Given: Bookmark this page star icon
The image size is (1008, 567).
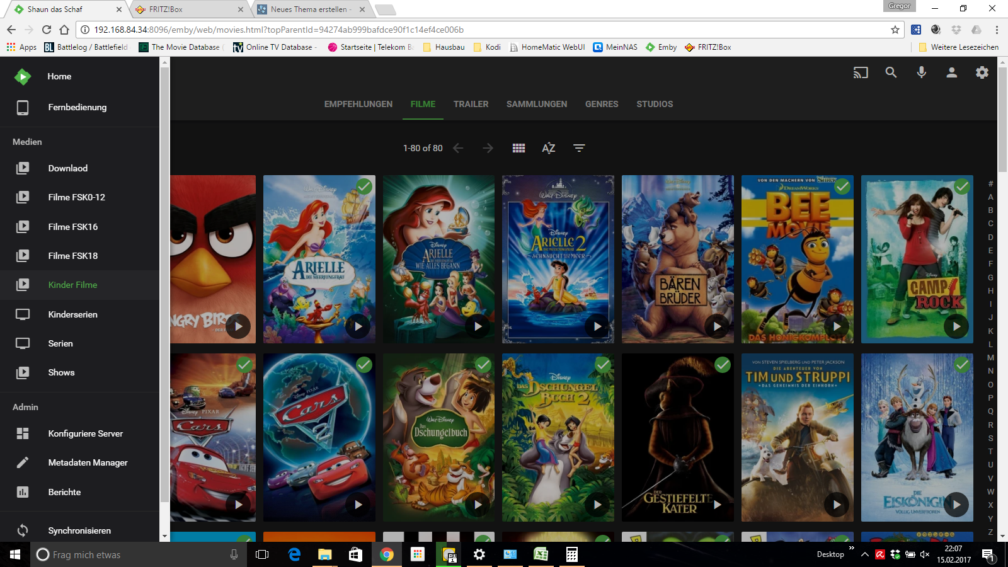Looking at the screenshot, I should 895,30.
